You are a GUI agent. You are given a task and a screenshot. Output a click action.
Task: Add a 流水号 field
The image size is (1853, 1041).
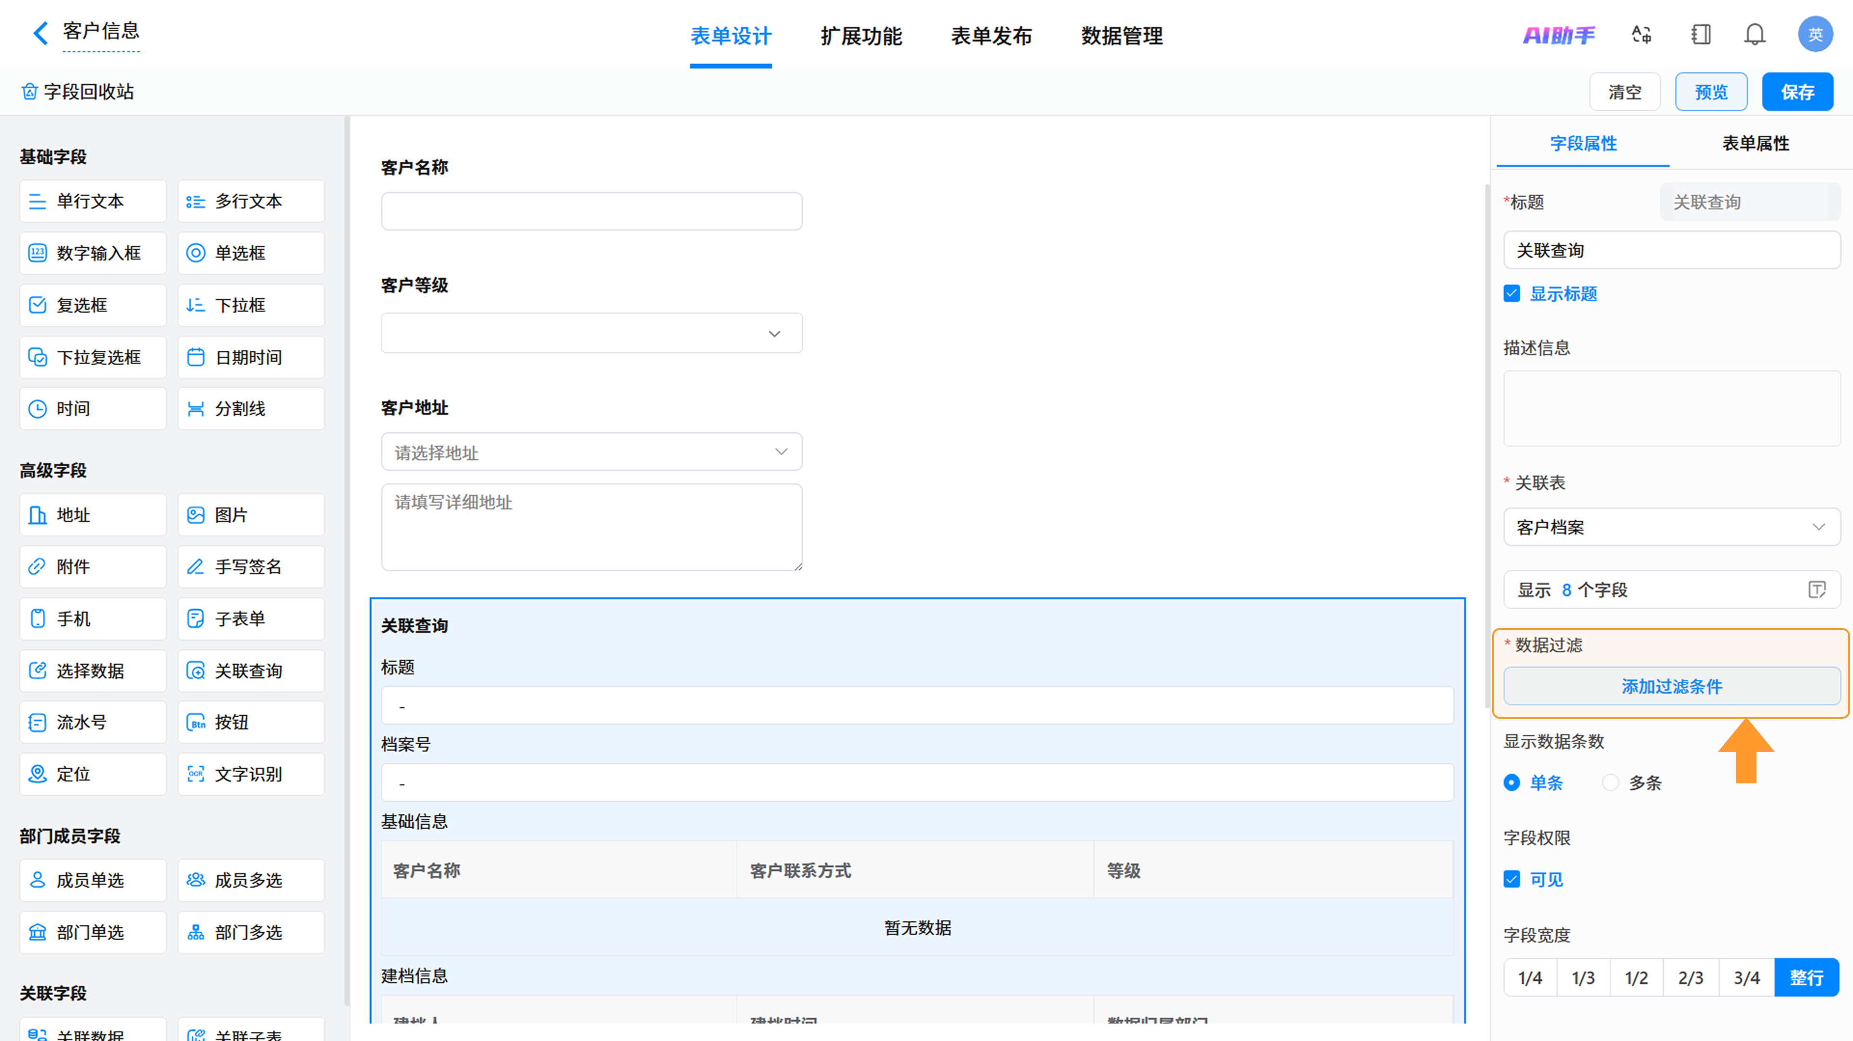tap(93, 723)
